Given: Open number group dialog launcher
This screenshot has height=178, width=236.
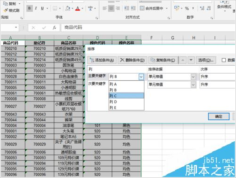Looking at the screenshot, I should tap(212, 18).
